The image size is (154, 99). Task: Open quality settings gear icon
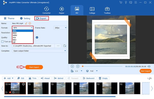[x=37, y=38]
